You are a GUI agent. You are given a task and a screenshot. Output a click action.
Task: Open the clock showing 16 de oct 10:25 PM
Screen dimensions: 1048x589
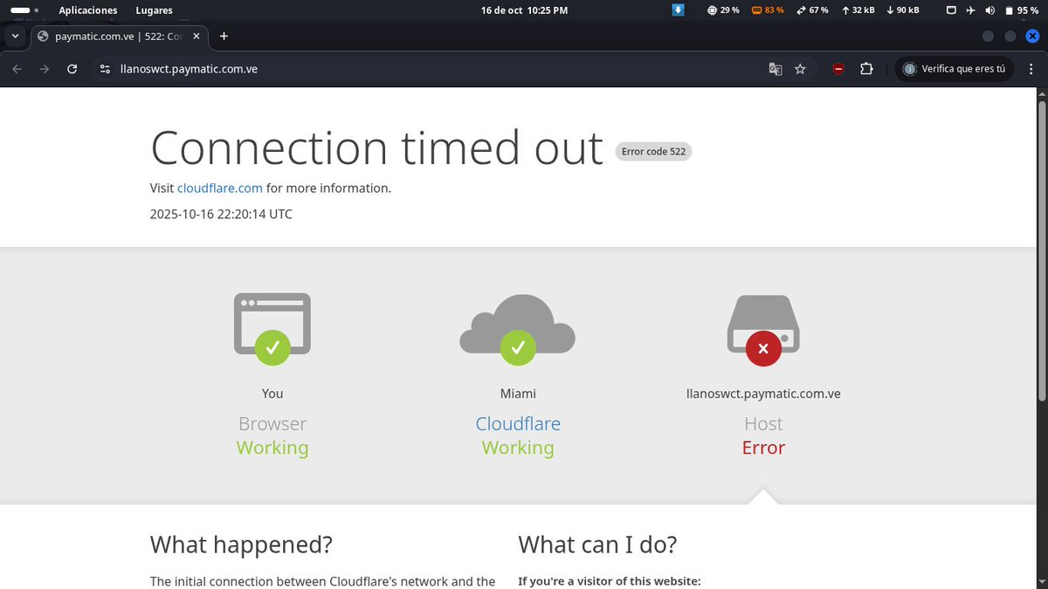pos(524,10)
